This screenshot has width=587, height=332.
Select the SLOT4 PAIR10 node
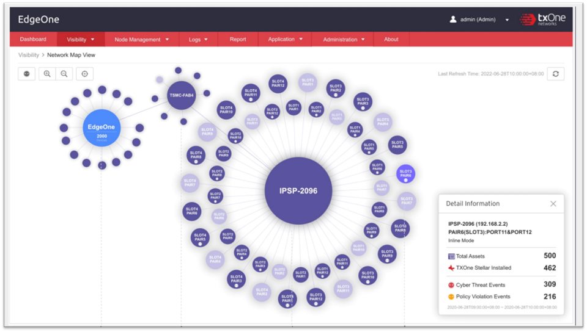(x=226, y=110)
